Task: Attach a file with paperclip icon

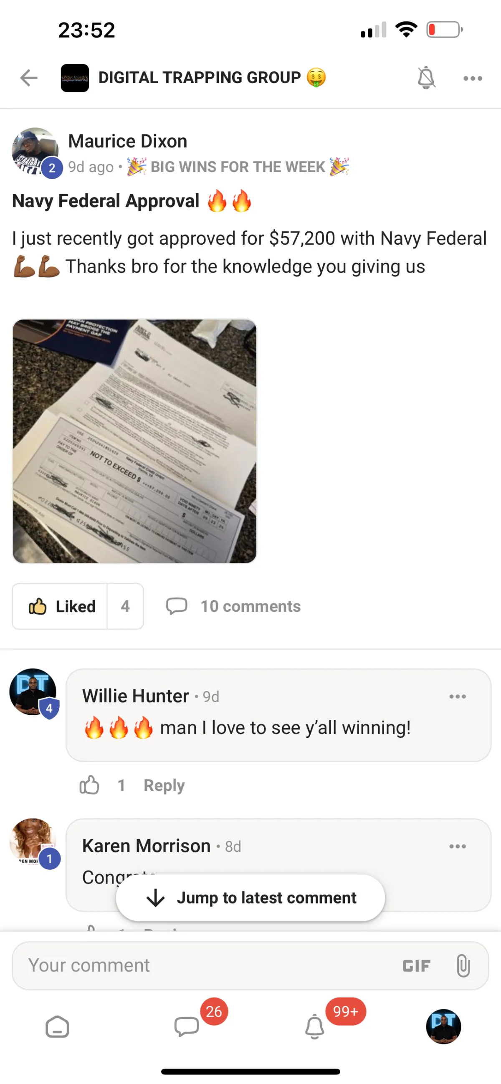Action: pyautogui.click(x=463, y=965)
